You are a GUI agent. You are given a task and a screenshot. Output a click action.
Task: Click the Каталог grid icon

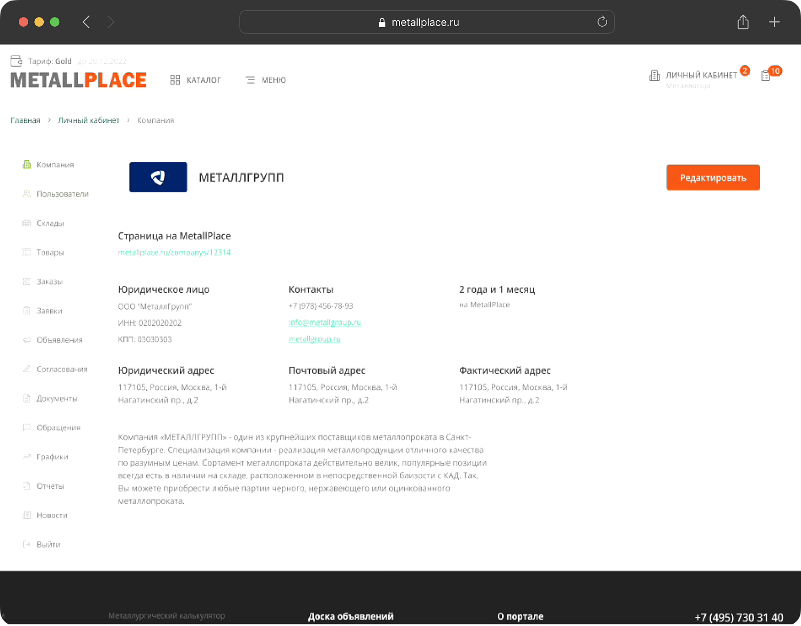click(175, 80)
